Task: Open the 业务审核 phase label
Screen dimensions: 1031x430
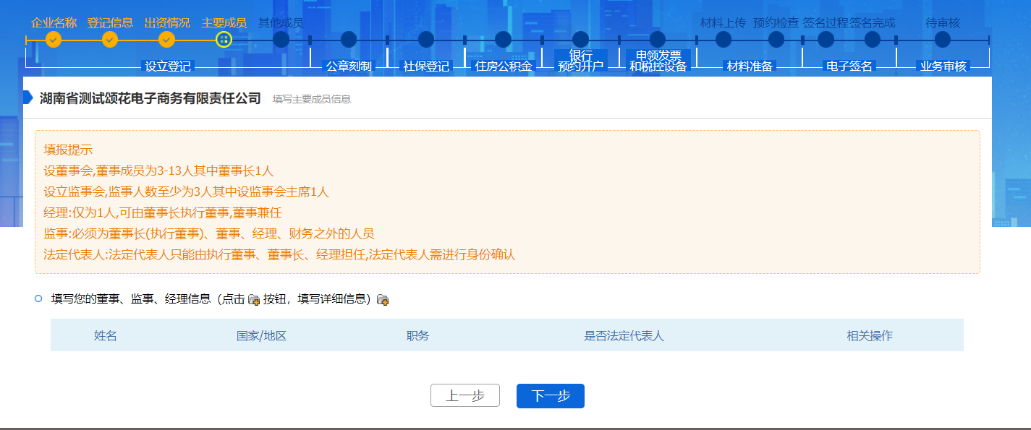Action: tap(943, 66)
